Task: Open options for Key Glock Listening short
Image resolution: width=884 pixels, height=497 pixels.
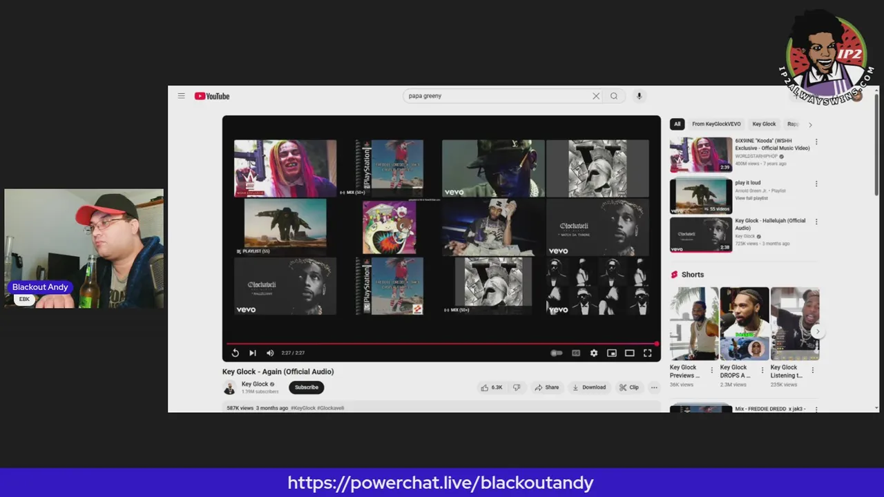Action: point(813,370)
